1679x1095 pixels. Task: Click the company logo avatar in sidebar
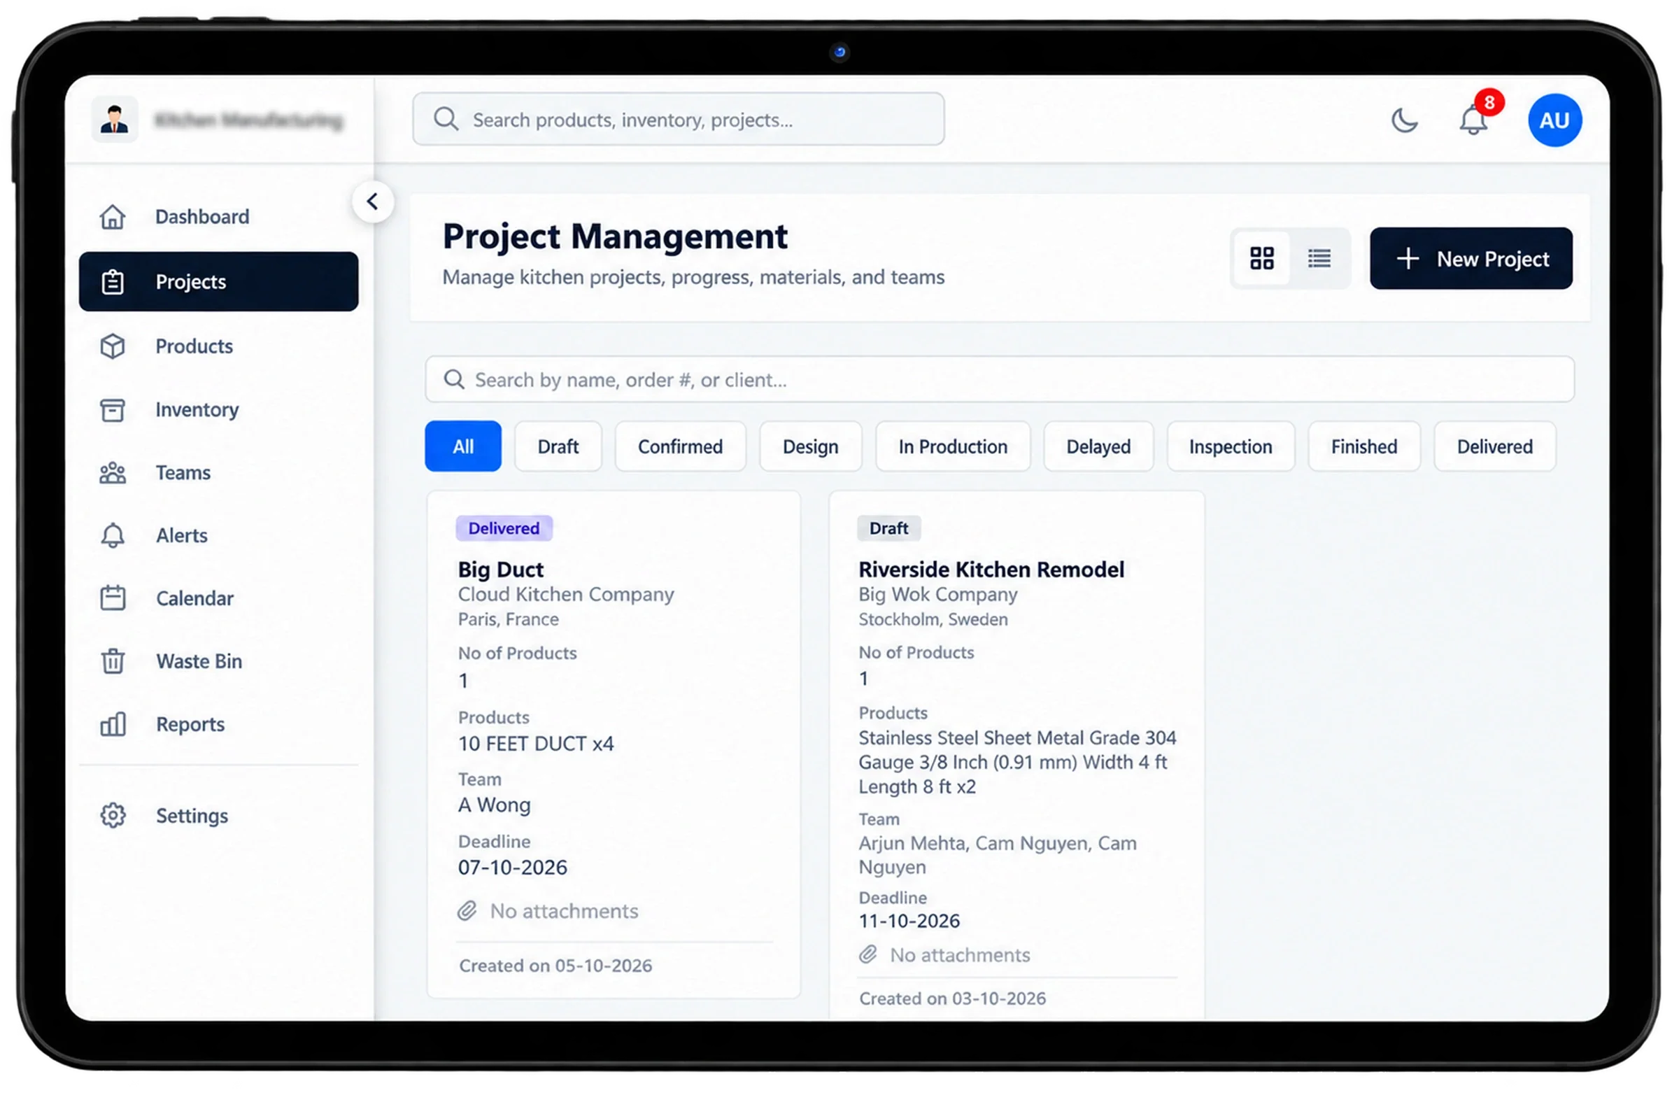click(x=114, y=119)
